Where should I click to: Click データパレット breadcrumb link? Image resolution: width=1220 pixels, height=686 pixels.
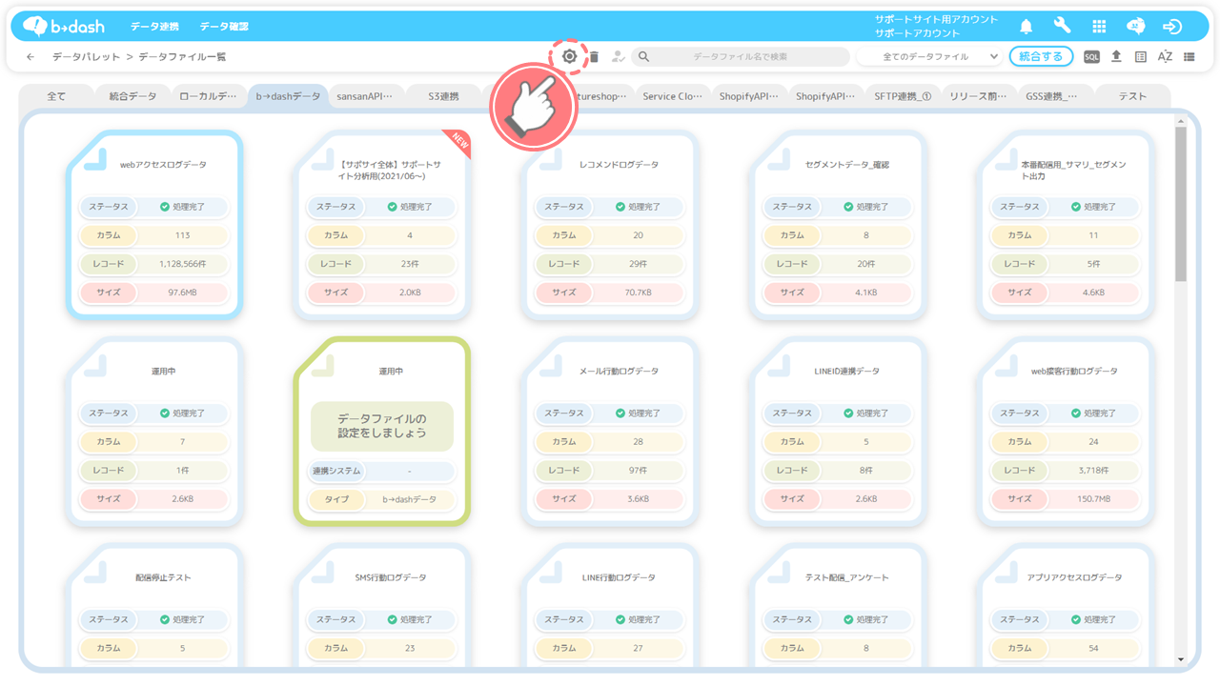tap(87, 57)
